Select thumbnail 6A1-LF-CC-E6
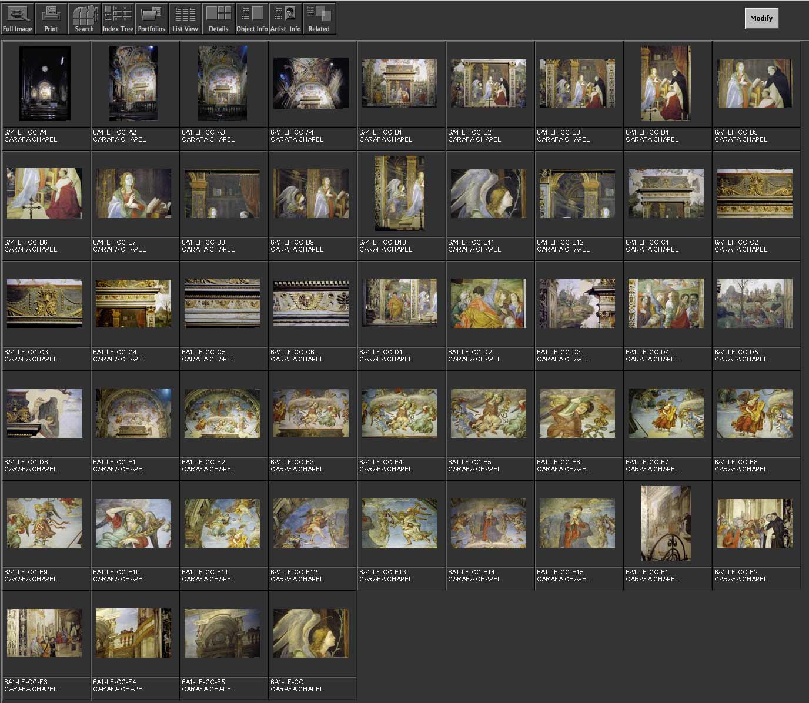The width and height of the screenshot is (809, 703). click(x=577, y=413)
